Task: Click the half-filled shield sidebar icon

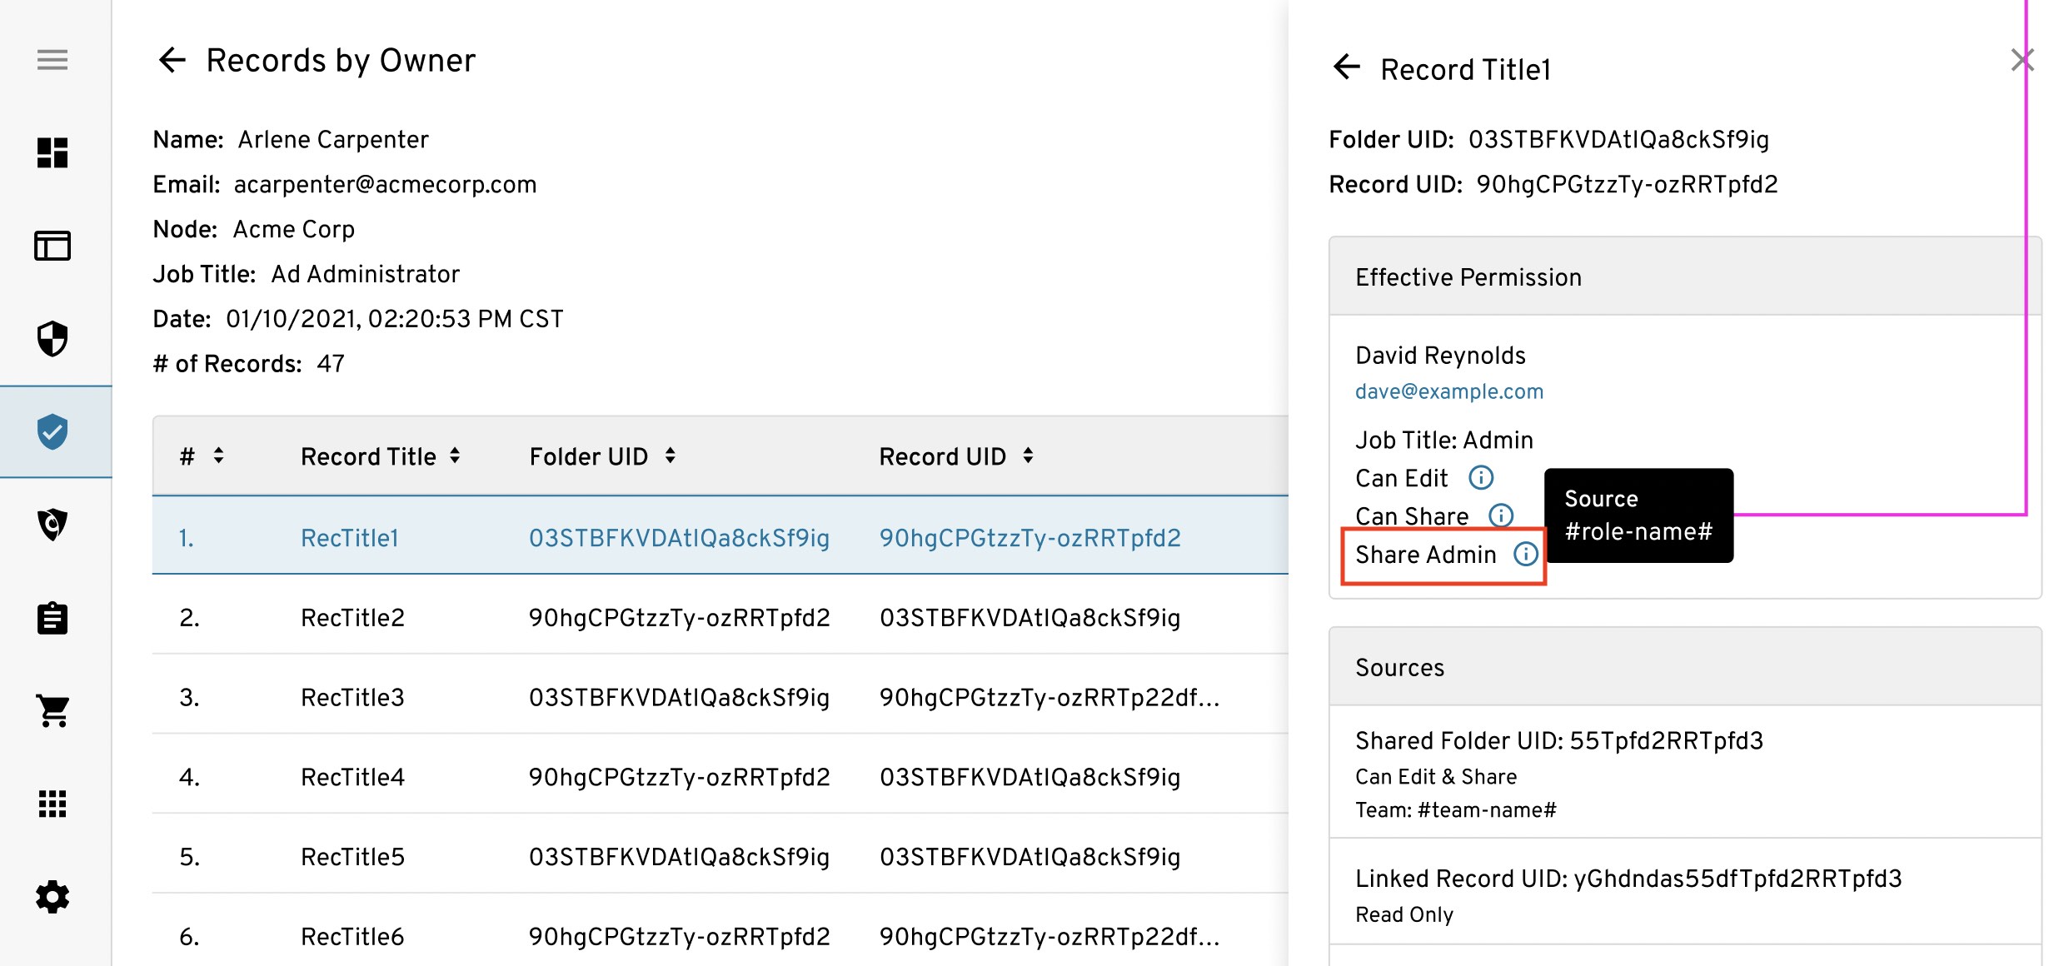Action: pos(52,339)
